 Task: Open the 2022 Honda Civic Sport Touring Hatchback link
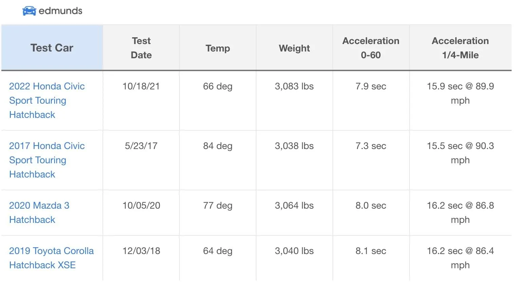pos(46,100)
